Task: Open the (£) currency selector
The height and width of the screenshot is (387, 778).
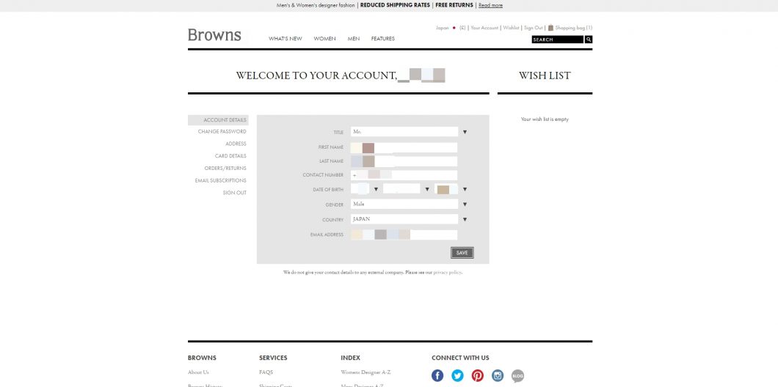Action: 462,28
